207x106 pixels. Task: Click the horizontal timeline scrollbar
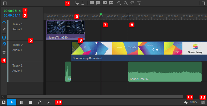(95, 97)
